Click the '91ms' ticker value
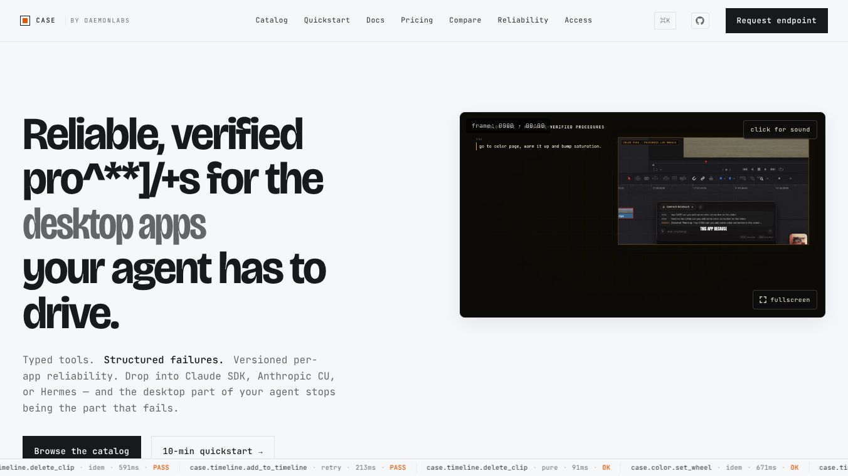The width and height of the screenshot is (848, 476). pos(580,468)
